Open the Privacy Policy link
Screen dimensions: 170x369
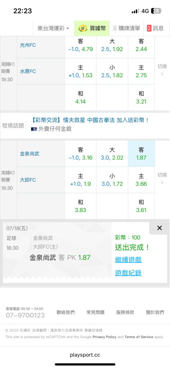[104, 337]
